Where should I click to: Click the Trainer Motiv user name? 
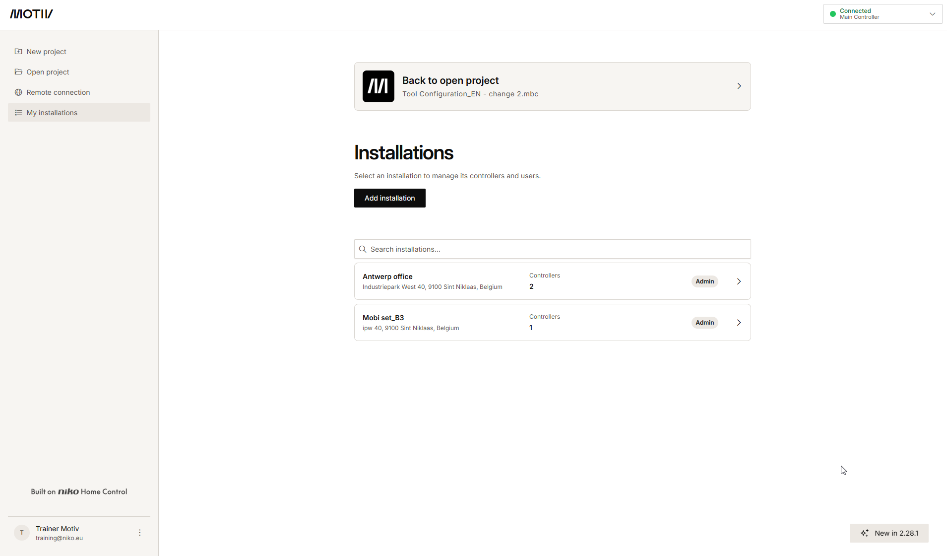tap(57, 529)
